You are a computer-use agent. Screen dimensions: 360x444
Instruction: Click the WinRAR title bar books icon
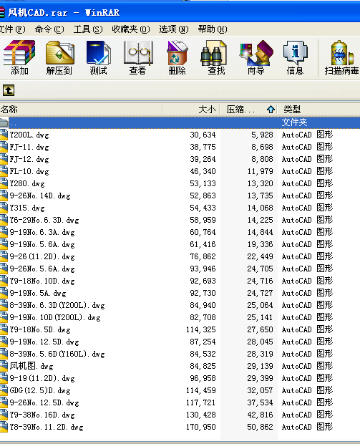coord(2,12)
